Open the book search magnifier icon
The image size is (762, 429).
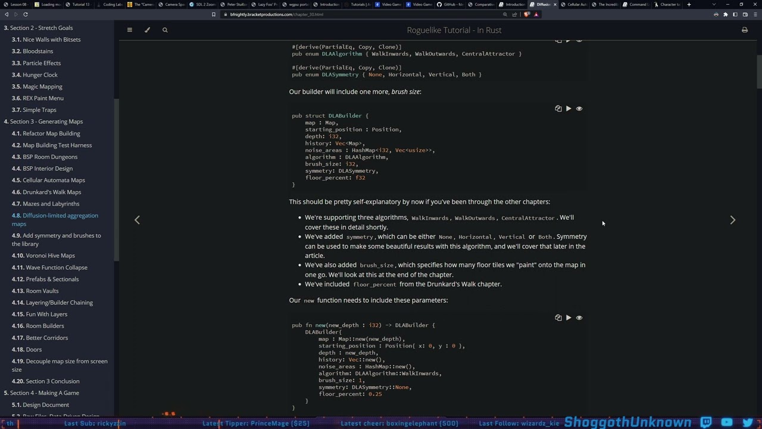[165, 30]
